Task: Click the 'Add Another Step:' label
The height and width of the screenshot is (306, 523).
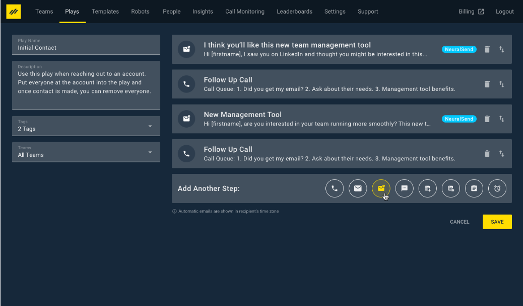Action: tap(209, 188)
